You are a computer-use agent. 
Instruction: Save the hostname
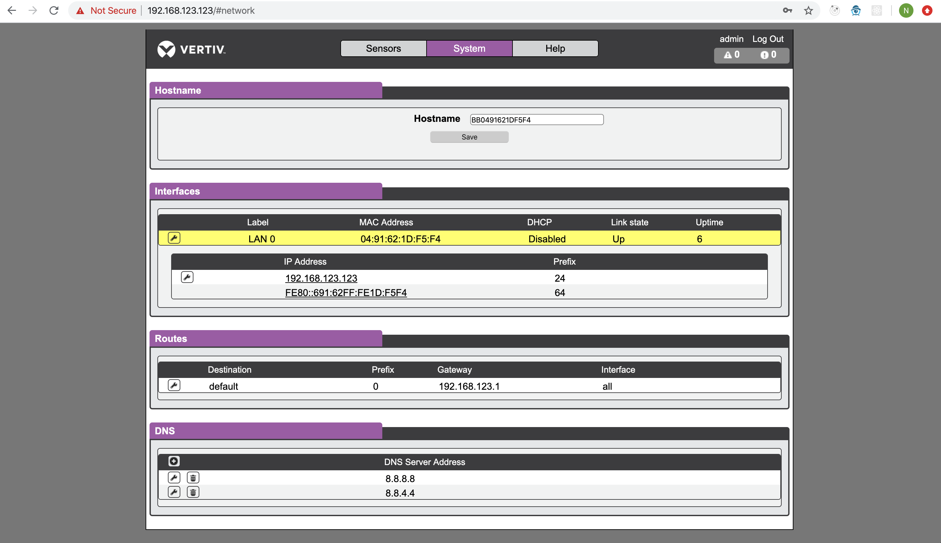pyautogui.click(x=469, y=137)
